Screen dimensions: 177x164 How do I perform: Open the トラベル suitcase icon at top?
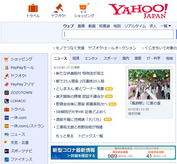click(33, 8)
